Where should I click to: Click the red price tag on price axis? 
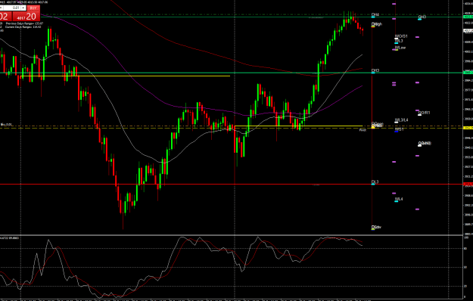point(468,184)
